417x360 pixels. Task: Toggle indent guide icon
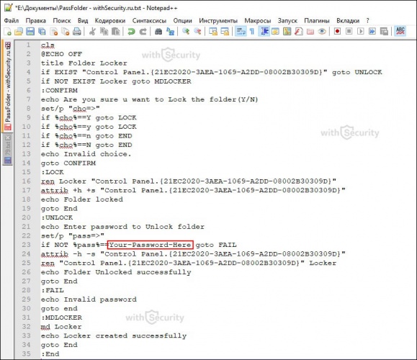coord(264,32)
